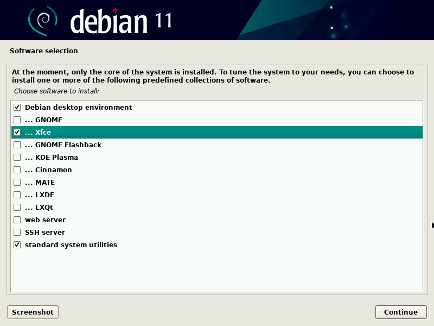Click the 'standard system utilities' label text

pyautogui.click(x=71, y=245)
